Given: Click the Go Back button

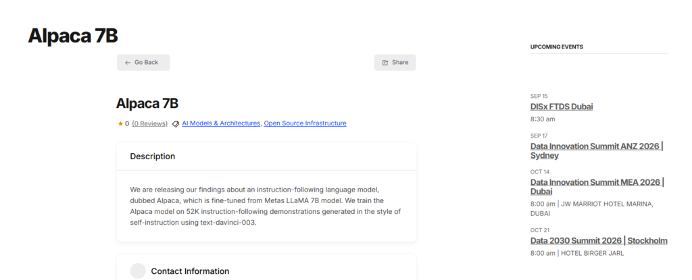Looking at the screenshot, I should (x=143, y=63).
